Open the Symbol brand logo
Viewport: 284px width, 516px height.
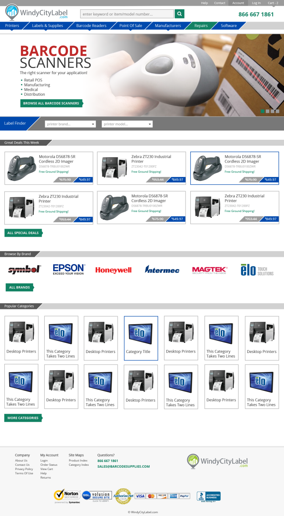click(24, 269)
